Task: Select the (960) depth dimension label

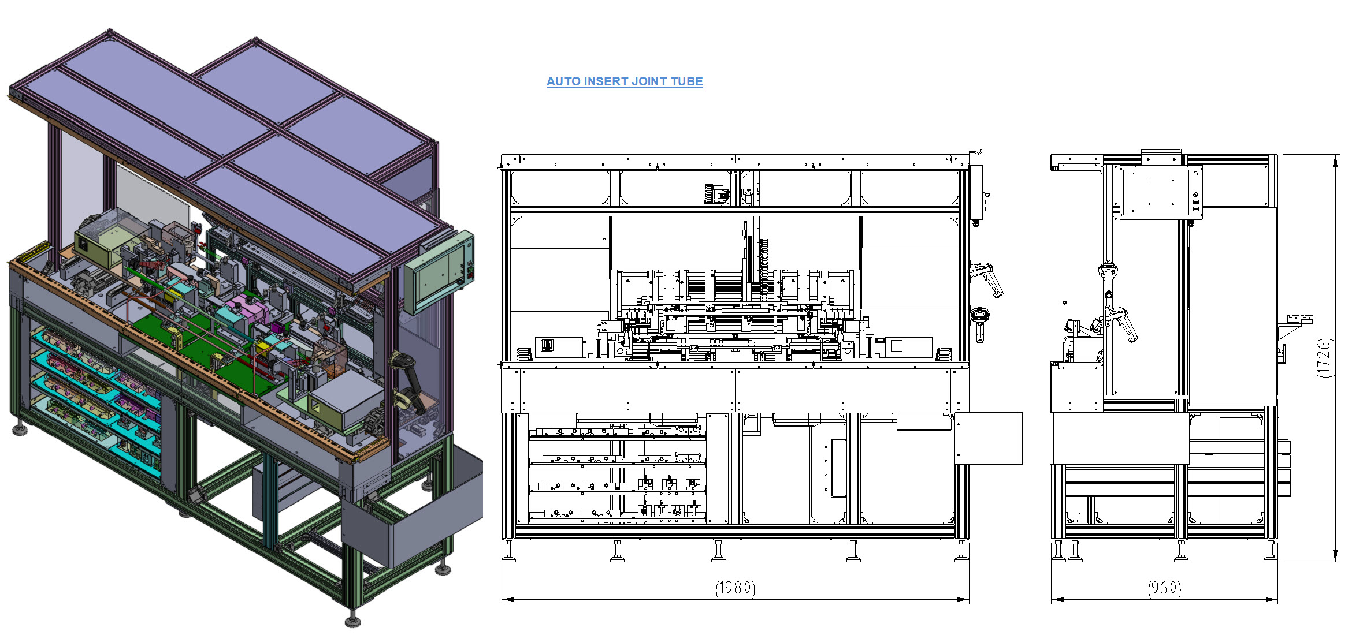Action: 1164,588
